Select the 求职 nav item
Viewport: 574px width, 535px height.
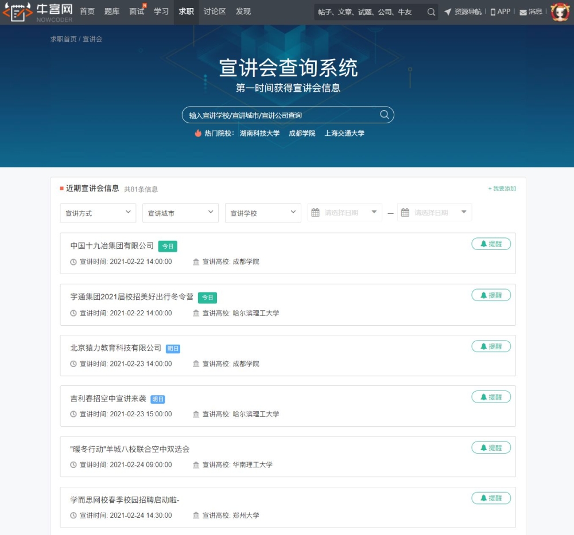[x=186, y=11]
